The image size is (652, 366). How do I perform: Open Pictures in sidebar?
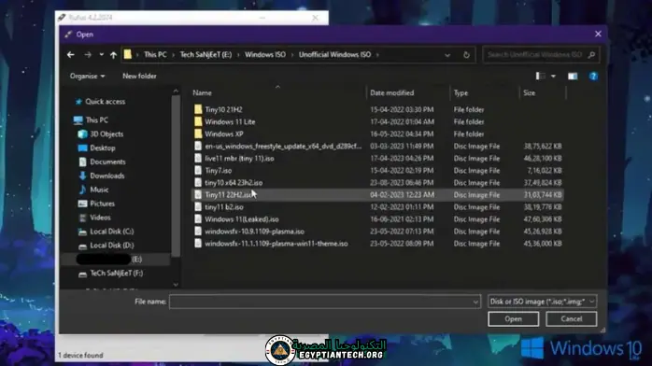(x=97, y=204)
